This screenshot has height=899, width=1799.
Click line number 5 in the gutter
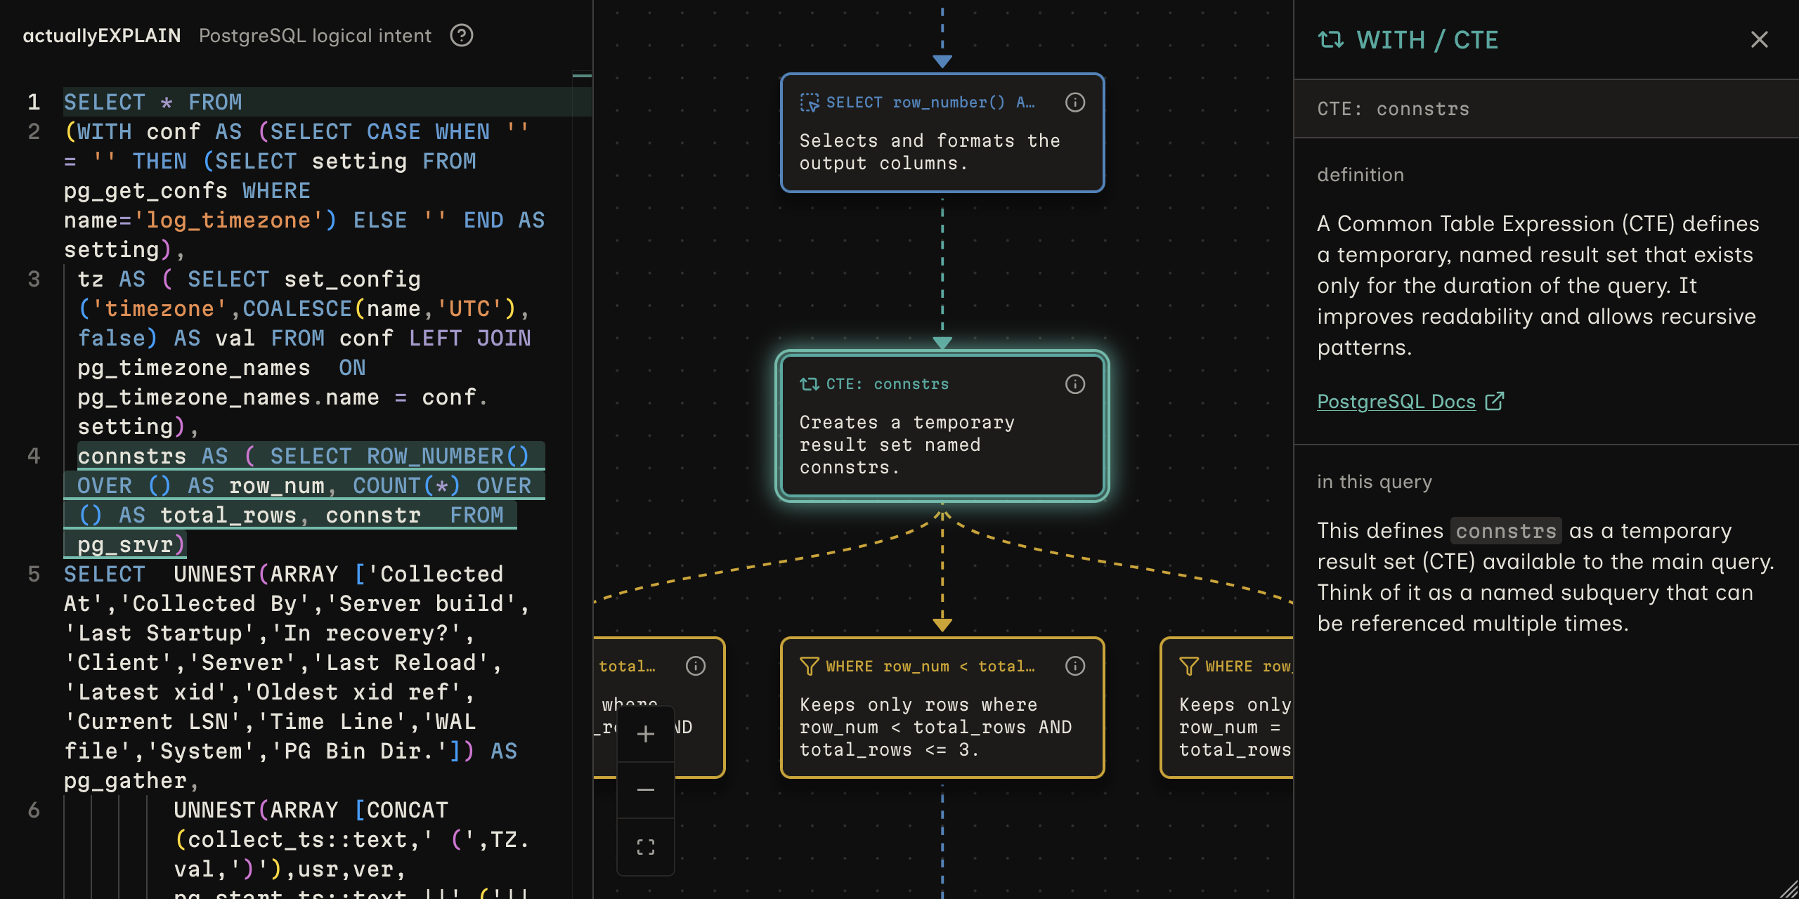point(34,575)
